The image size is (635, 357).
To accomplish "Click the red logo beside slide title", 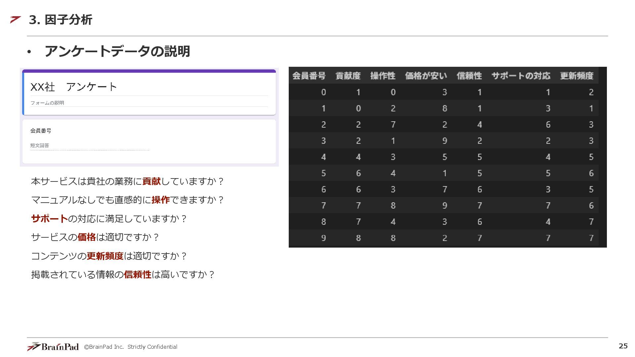I will (15, 20).
